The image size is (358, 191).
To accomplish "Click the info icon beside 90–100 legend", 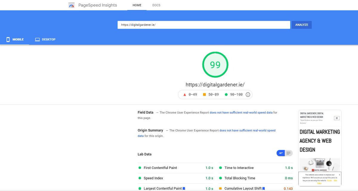I will tap(248, 95).
